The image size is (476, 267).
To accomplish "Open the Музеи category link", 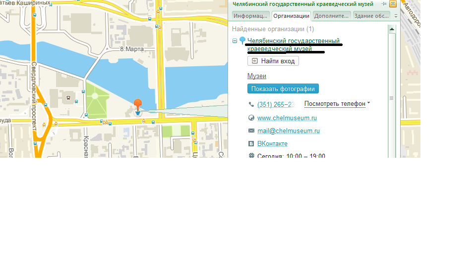I will tap(256, 76).
